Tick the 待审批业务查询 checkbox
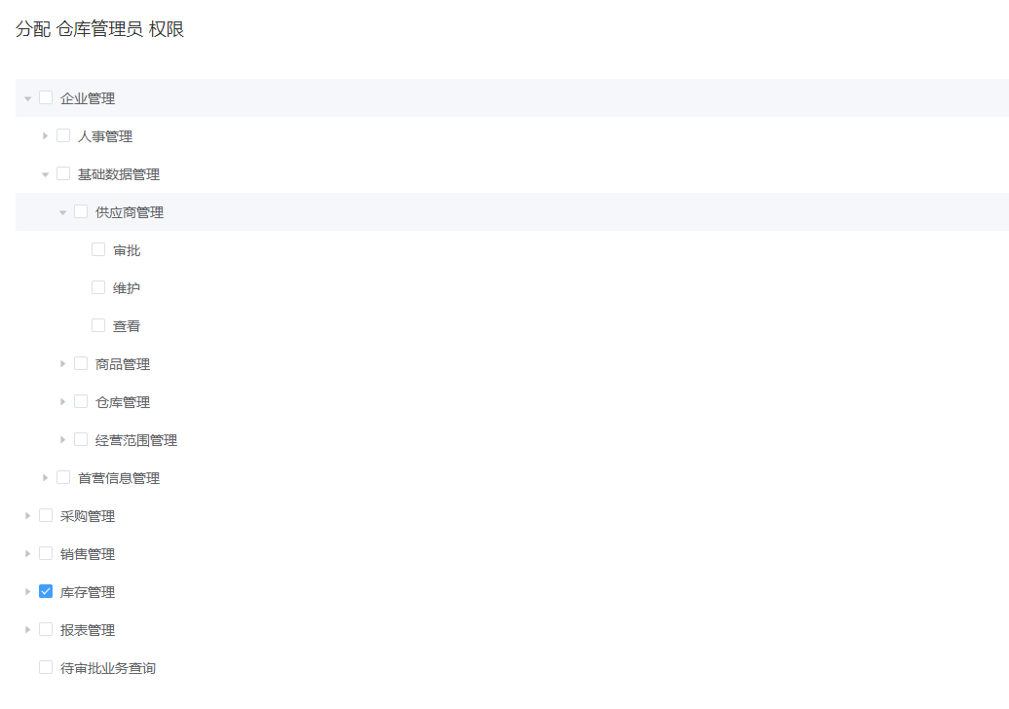Viewport: 1009px width, 709px height. click(46, 668)
